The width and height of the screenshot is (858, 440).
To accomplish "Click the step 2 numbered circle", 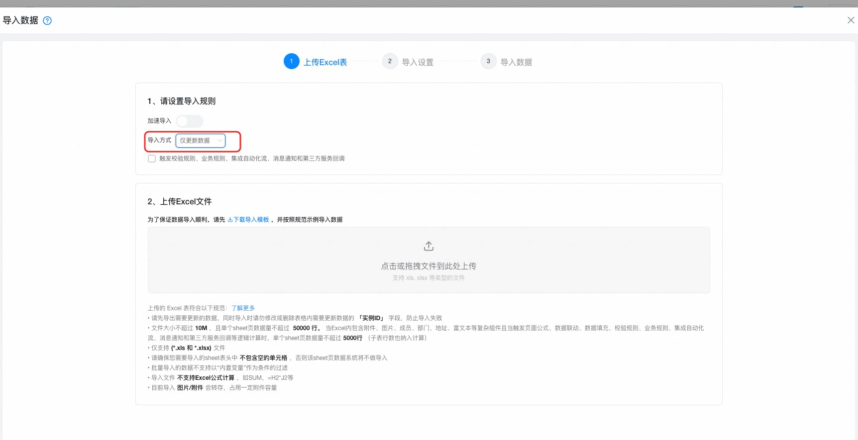I will pyautogui.click(x=390, y=61).
